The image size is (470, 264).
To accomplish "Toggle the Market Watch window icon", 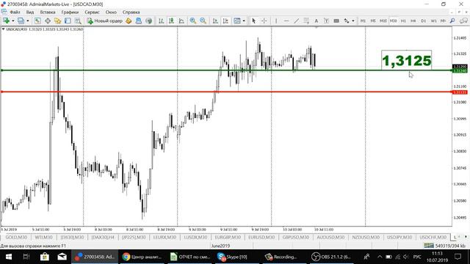I will point(37,21).
